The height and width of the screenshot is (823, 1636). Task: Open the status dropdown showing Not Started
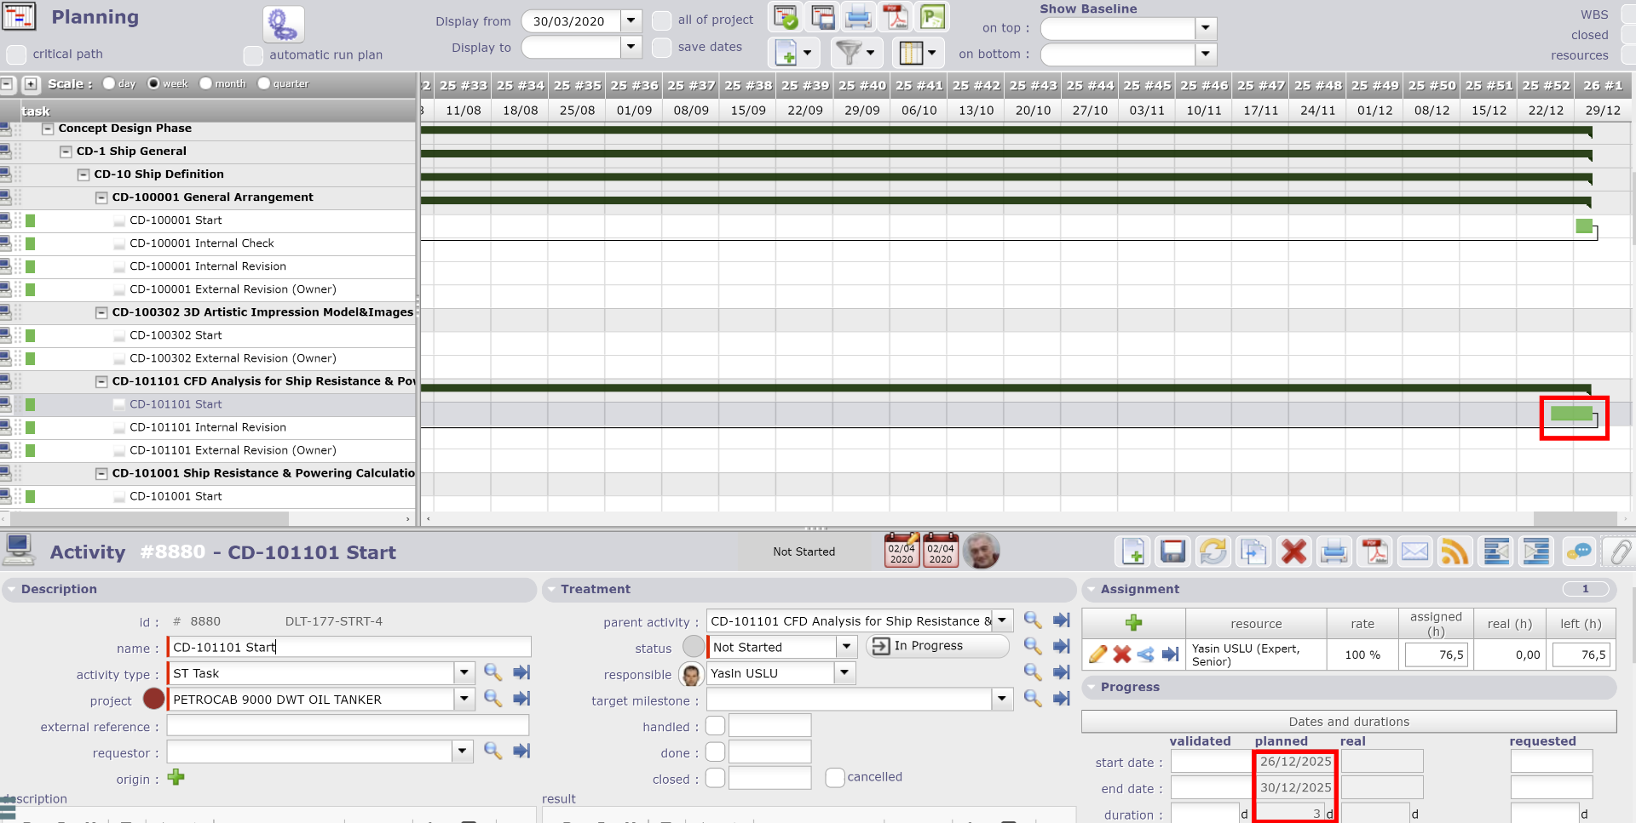(x=846, y=647)
